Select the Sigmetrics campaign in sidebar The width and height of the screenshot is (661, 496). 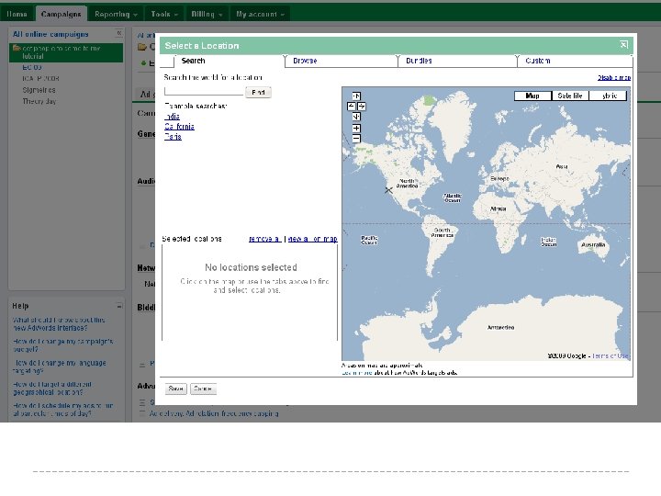[39, 90]
